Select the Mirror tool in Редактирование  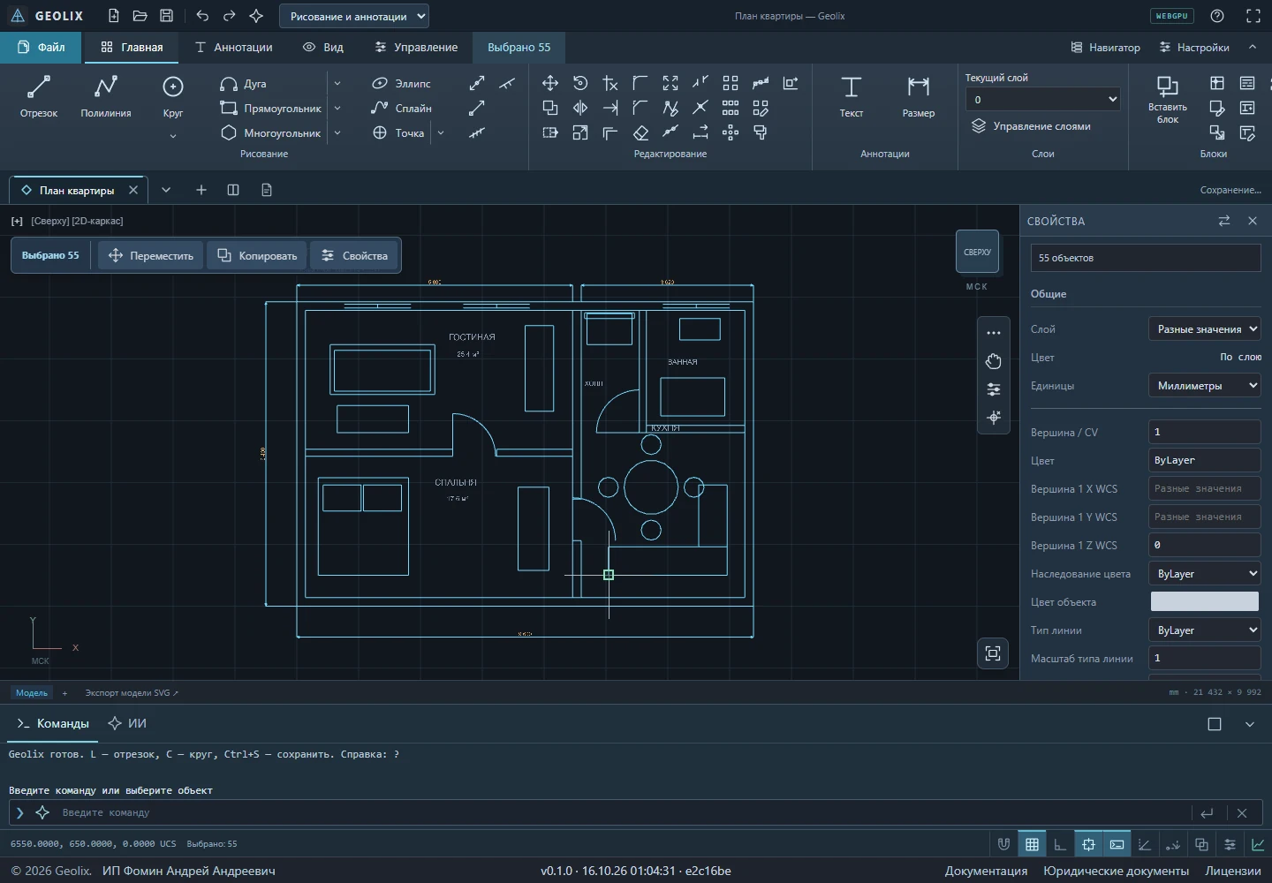tap(580, 108)
